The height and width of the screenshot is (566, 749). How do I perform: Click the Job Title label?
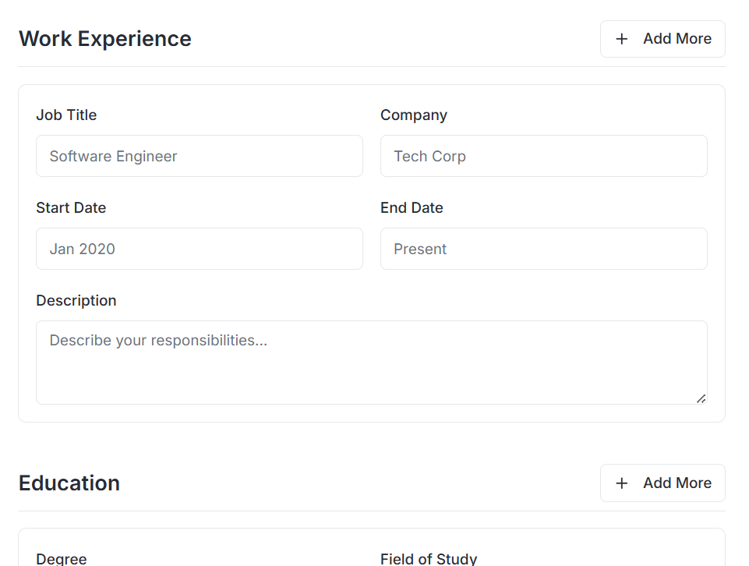[x=66, y=115]
